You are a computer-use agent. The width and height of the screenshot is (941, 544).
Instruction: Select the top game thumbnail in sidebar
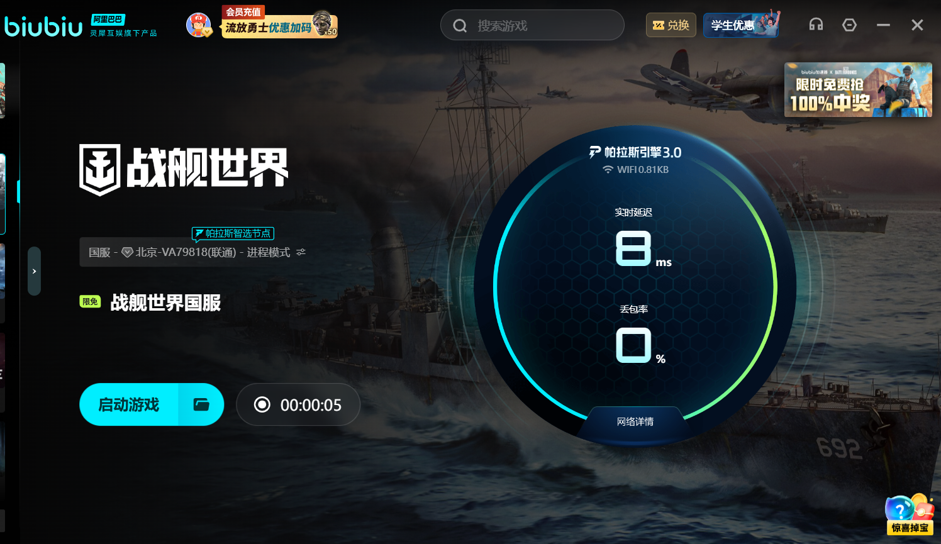[3, 90]
